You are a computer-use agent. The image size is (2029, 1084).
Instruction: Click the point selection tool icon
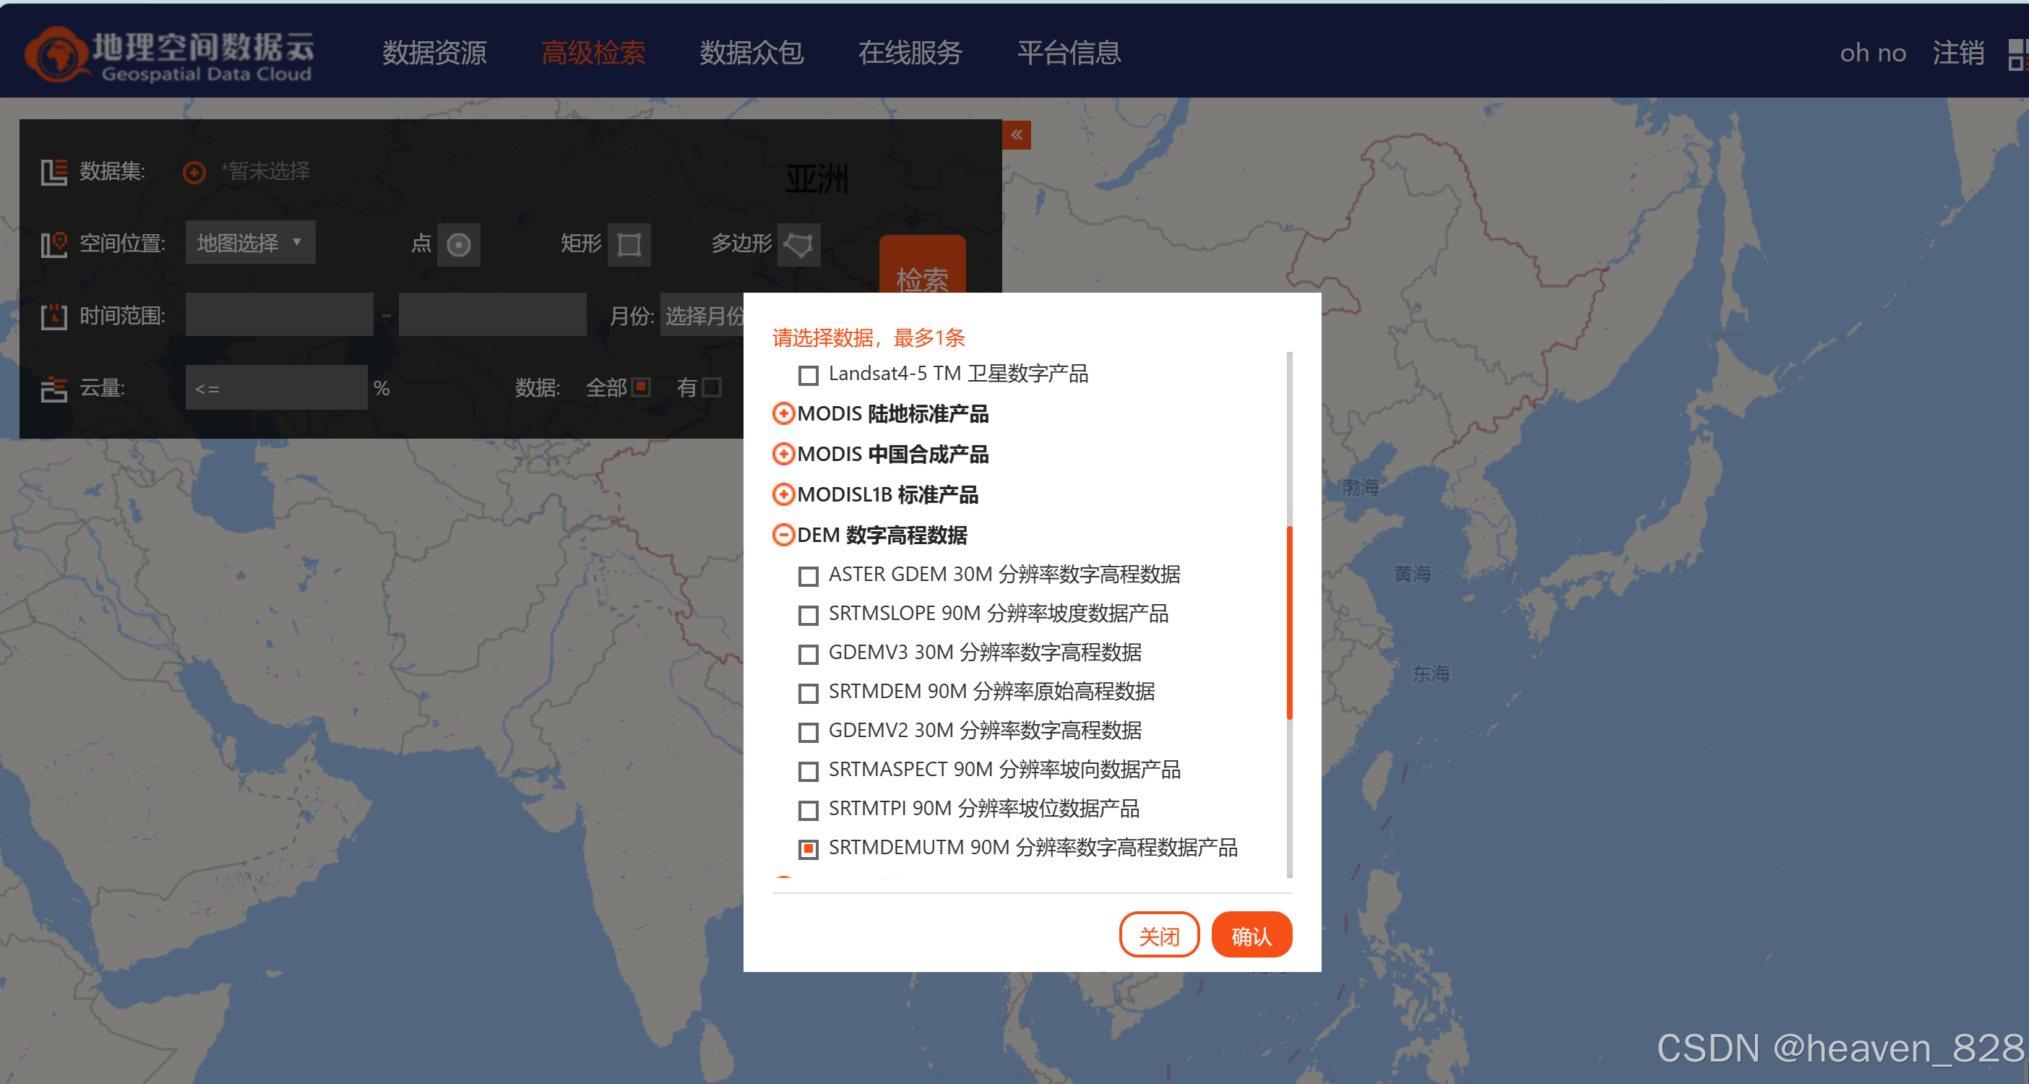point(458,245)
